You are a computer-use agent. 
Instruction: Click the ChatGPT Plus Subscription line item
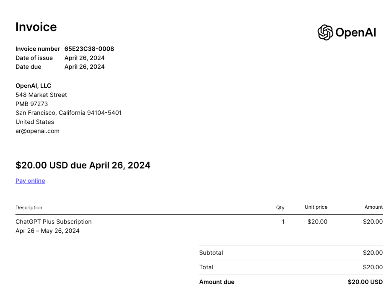coord(53,222)
